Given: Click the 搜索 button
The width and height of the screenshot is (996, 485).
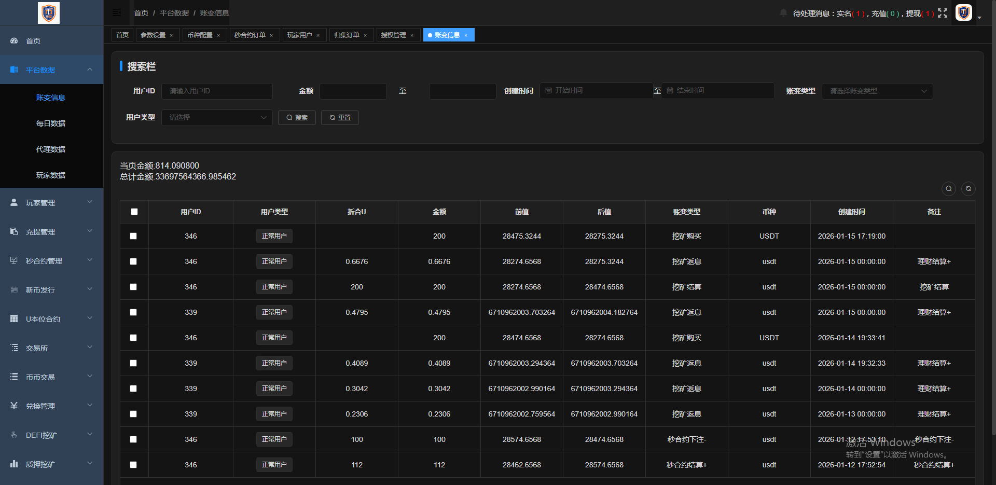Looking at the screenshot, I should tap(297, 118).
